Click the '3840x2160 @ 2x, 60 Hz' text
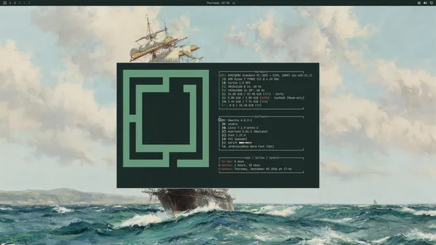The width and height of the screenshot is (436, 245). [x=245, y=86]
